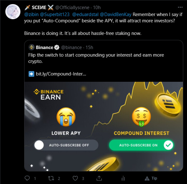Toggle the Auto-Subscribe Off switch
This screenshot has height=184, width=187.
(66, 145)
